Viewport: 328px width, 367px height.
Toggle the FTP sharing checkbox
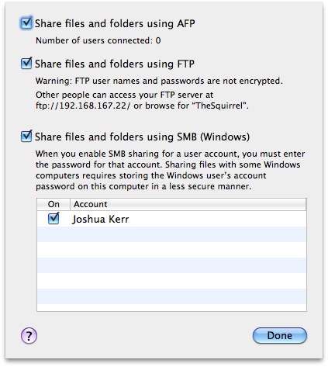point(26,64)
